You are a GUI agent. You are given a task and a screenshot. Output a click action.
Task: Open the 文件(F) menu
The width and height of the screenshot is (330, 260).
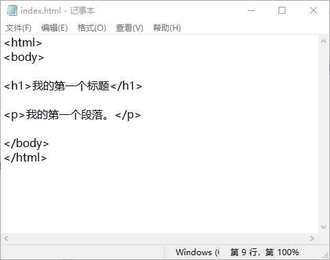click(19, 28)
